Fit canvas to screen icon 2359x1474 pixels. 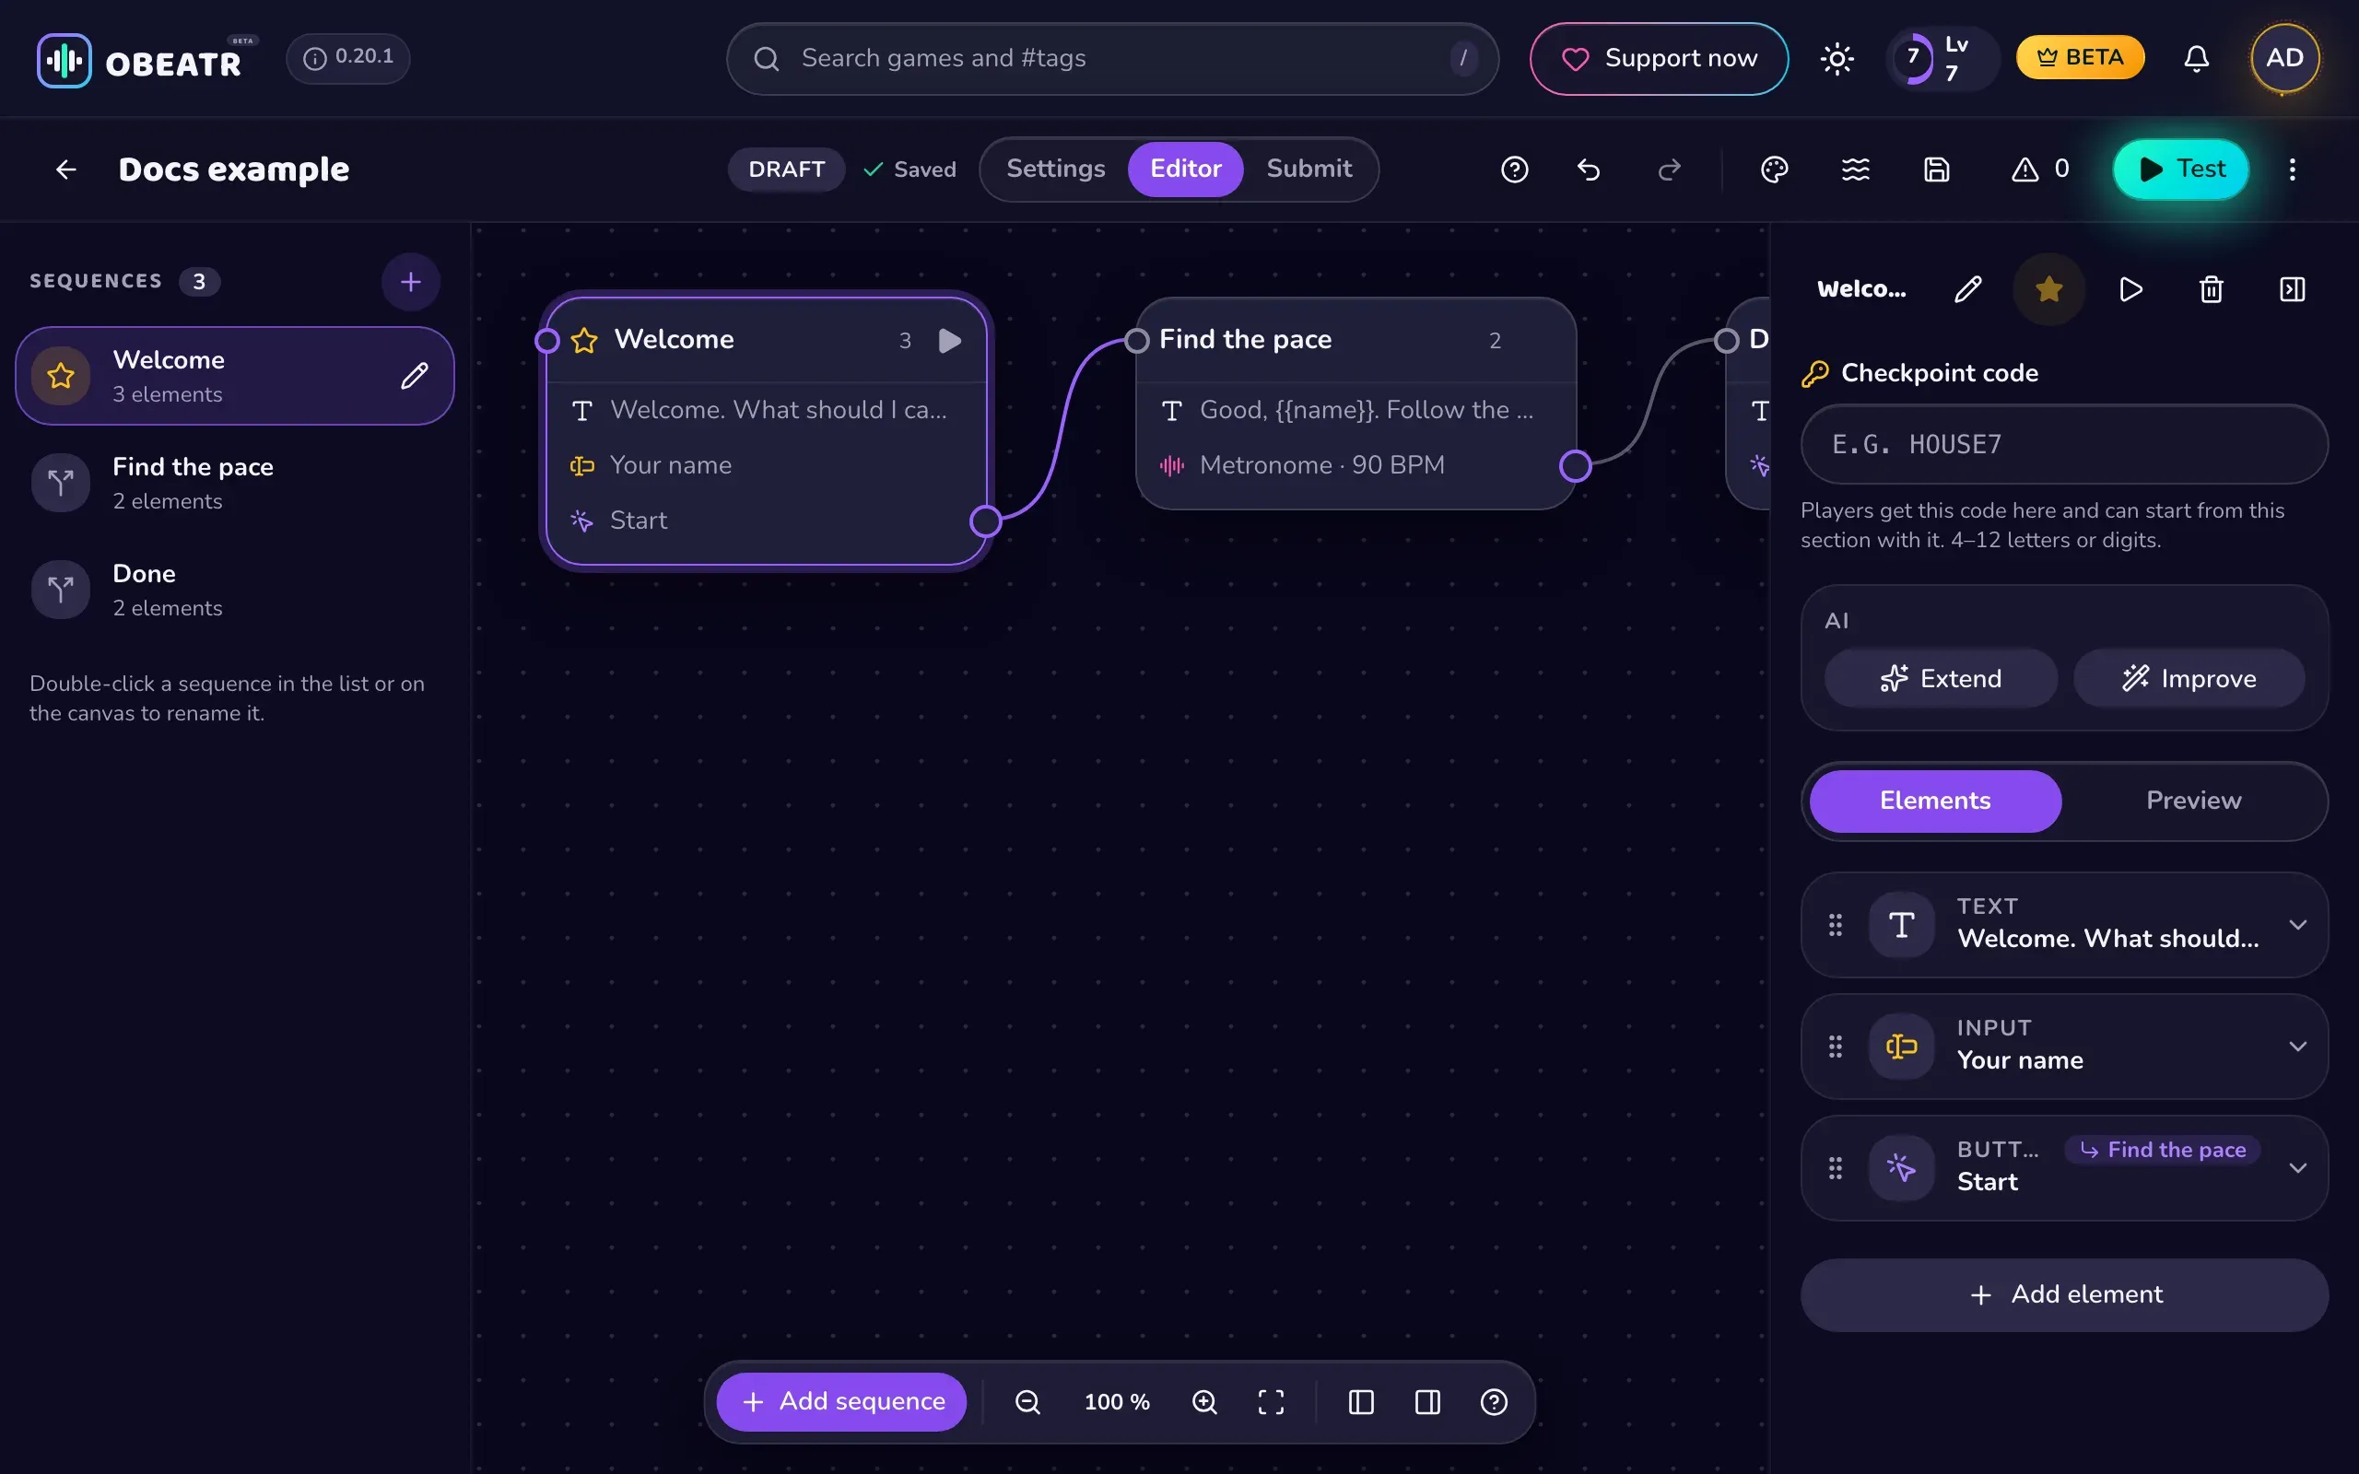[x=1271, y=1402]
